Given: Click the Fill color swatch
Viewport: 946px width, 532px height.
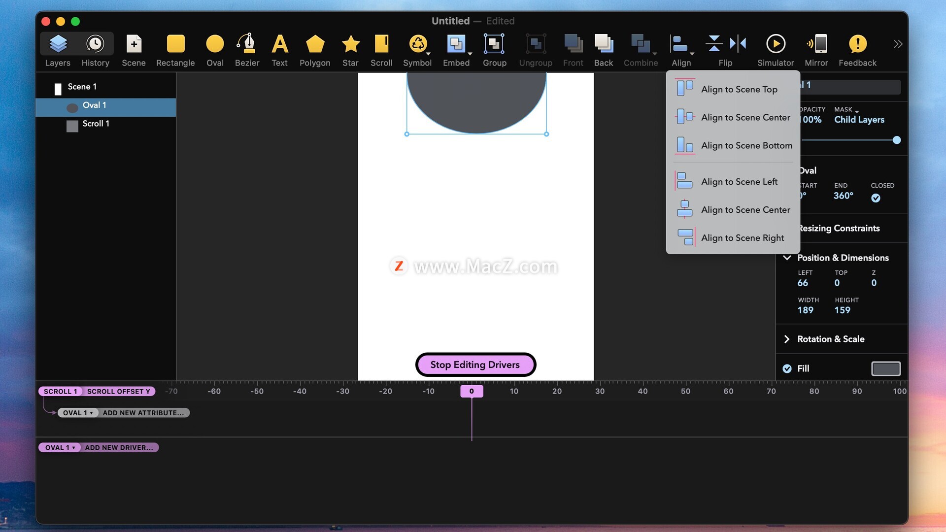Looking at the screenshot, I should point(885,368).
